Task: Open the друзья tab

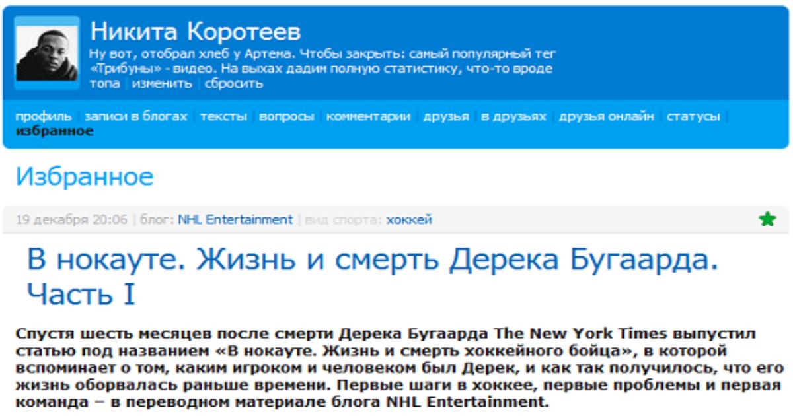Action: point(446,117)
